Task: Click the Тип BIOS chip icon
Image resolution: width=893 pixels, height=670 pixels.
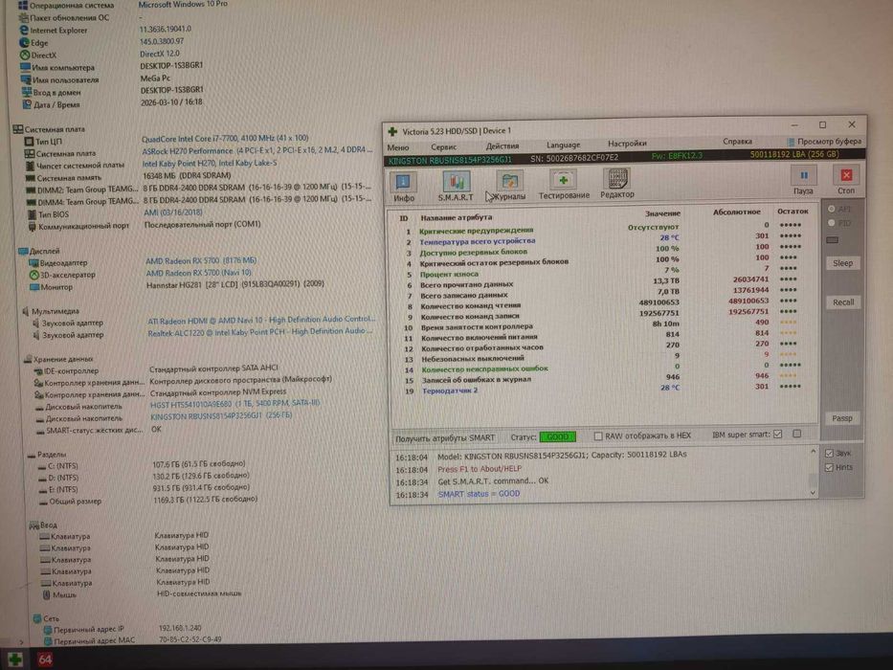Action: coord(33,214)
